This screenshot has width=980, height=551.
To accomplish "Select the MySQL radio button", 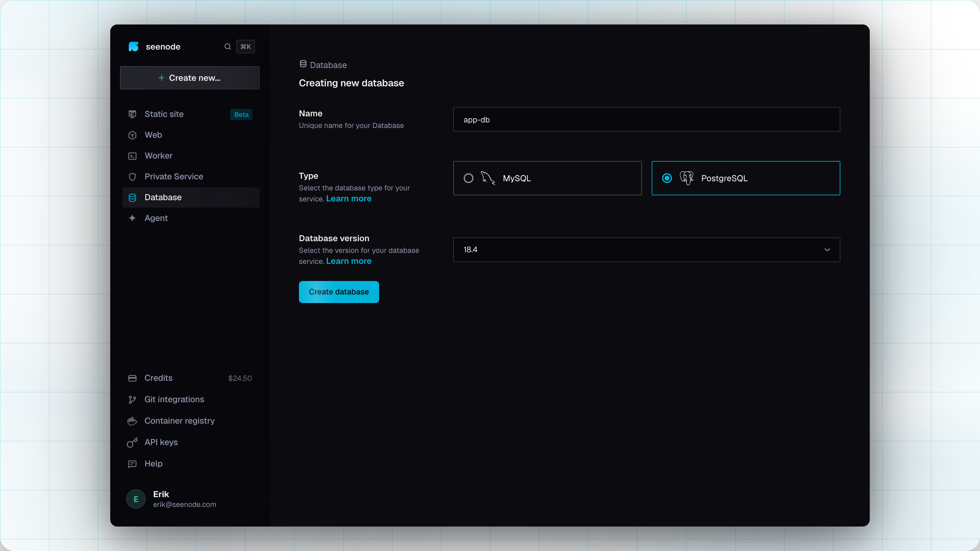I will (468, 178).
